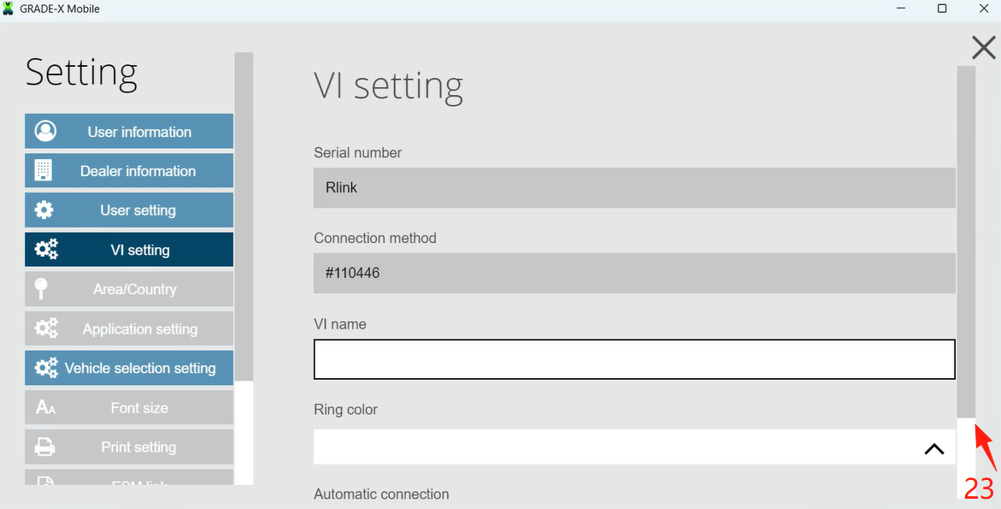Minimize the GRADE-X Mobile window

902,9
